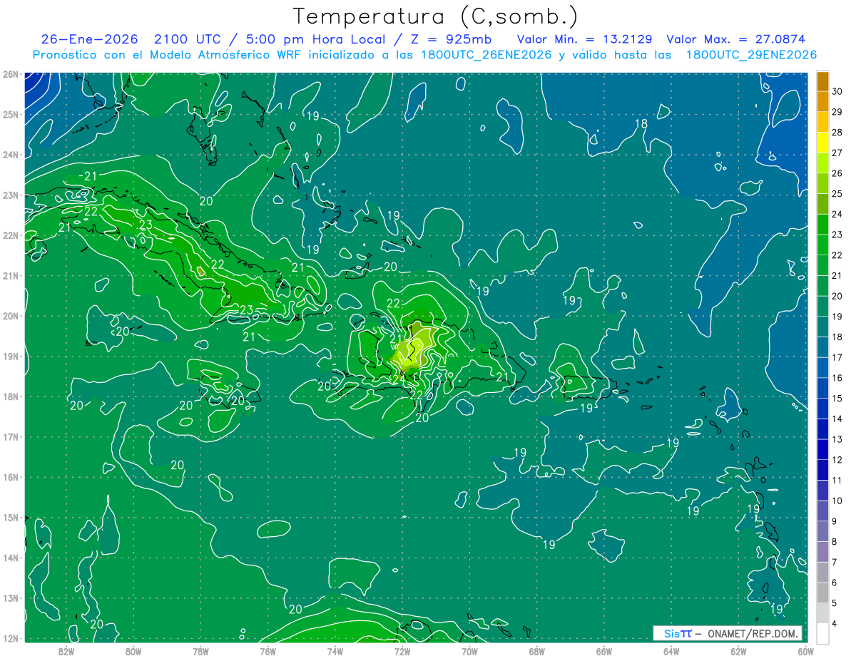Pick the grey swatch between 5 and 6
856x661 pixels.
822,593
